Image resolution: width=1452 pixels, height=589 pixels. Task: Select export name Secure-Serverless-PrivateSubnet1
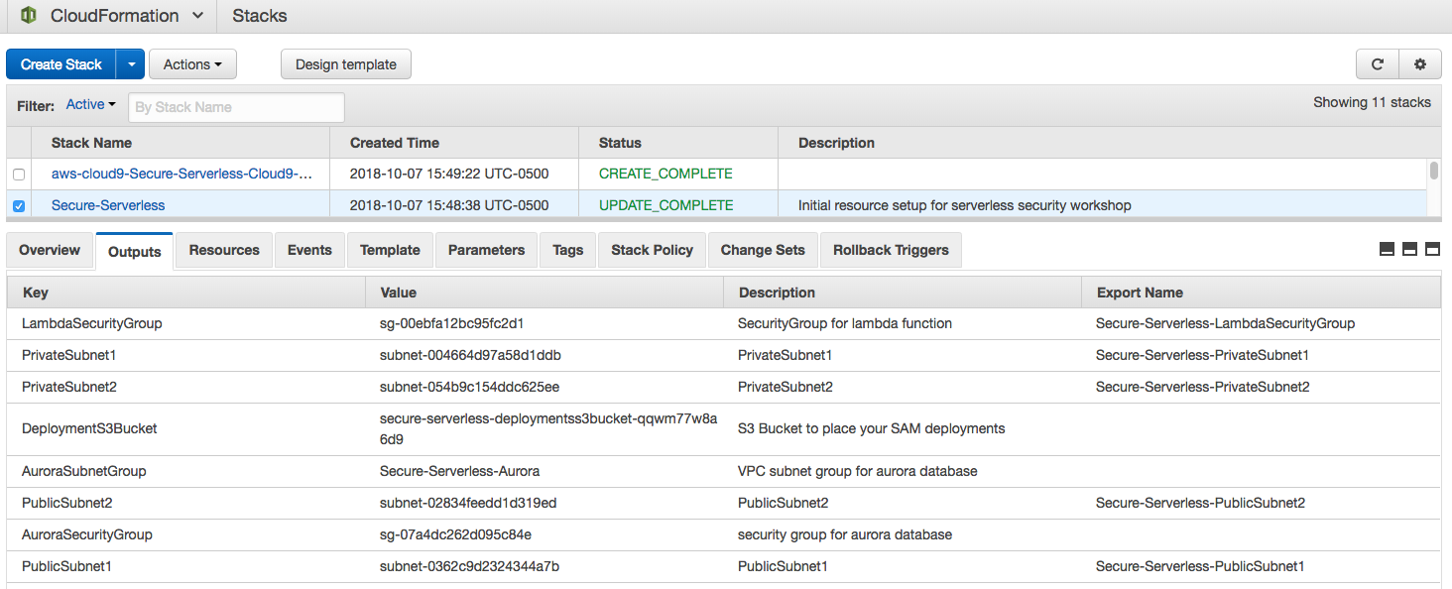pos(1202,355)
